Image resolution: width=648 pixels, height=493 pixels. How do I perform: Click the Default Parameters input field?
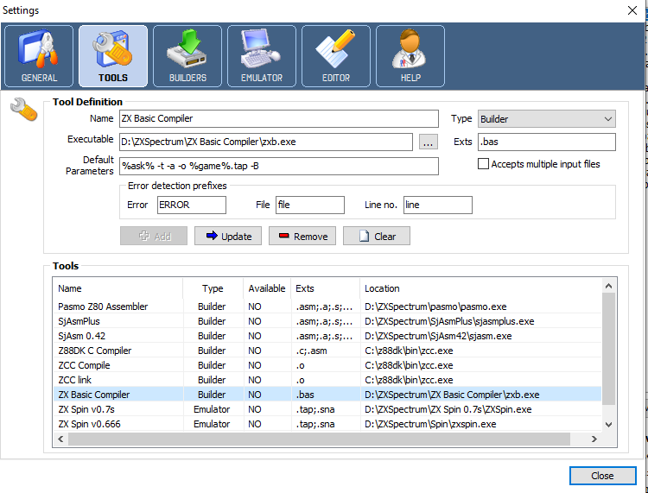click(279, 167)
